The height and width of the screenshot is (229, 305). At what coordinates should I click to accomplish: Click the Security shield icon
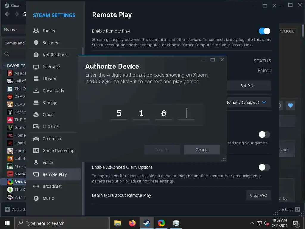(x=36, y=43)
